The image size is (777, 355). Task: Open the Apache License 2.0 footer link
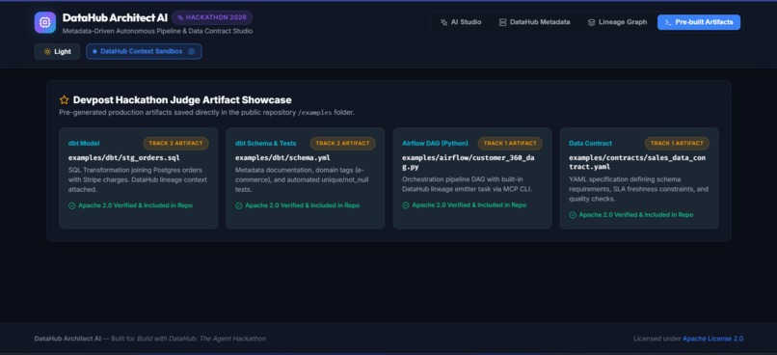[x=713, y=339]
